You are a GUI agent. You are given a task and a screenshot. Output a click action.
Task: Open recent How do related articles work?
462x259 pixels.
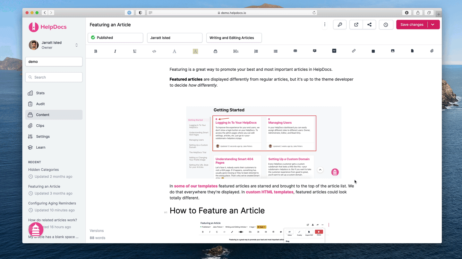pyautogui.click(x=53, y=220)
